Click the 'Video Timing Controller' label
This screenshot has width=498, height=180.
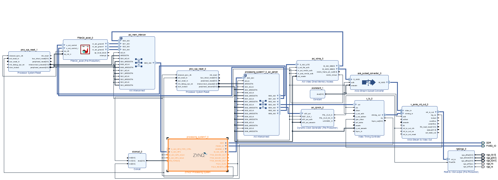click(x=369, y=137)
